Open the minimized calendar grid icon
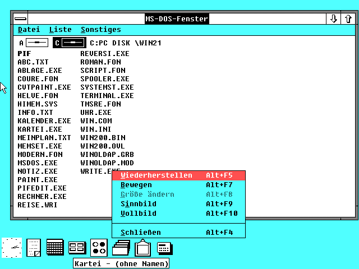Image resolution: width=359 pixels, height=269 pixels. [x=55, y=247]
